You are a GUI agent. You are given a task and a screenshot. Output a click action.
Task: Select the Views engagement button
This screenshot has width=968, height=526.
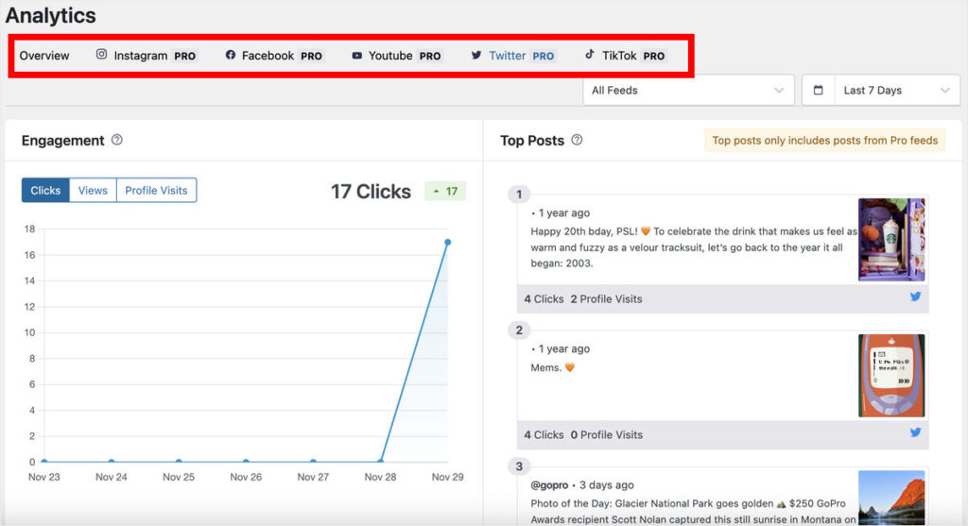point(93,190)
